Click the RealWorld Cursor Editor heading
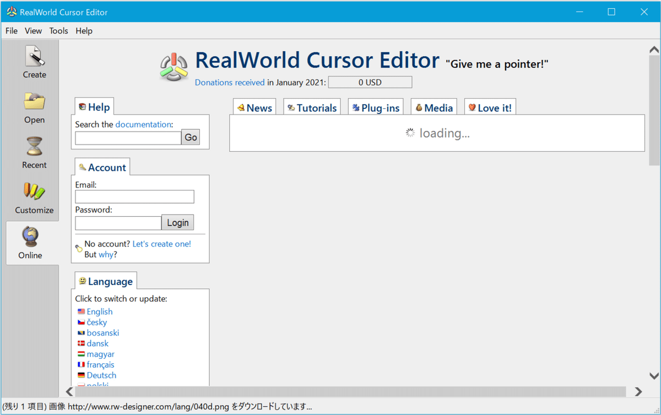This screenshot has height=415, width=661. click(x=317, y=61)
